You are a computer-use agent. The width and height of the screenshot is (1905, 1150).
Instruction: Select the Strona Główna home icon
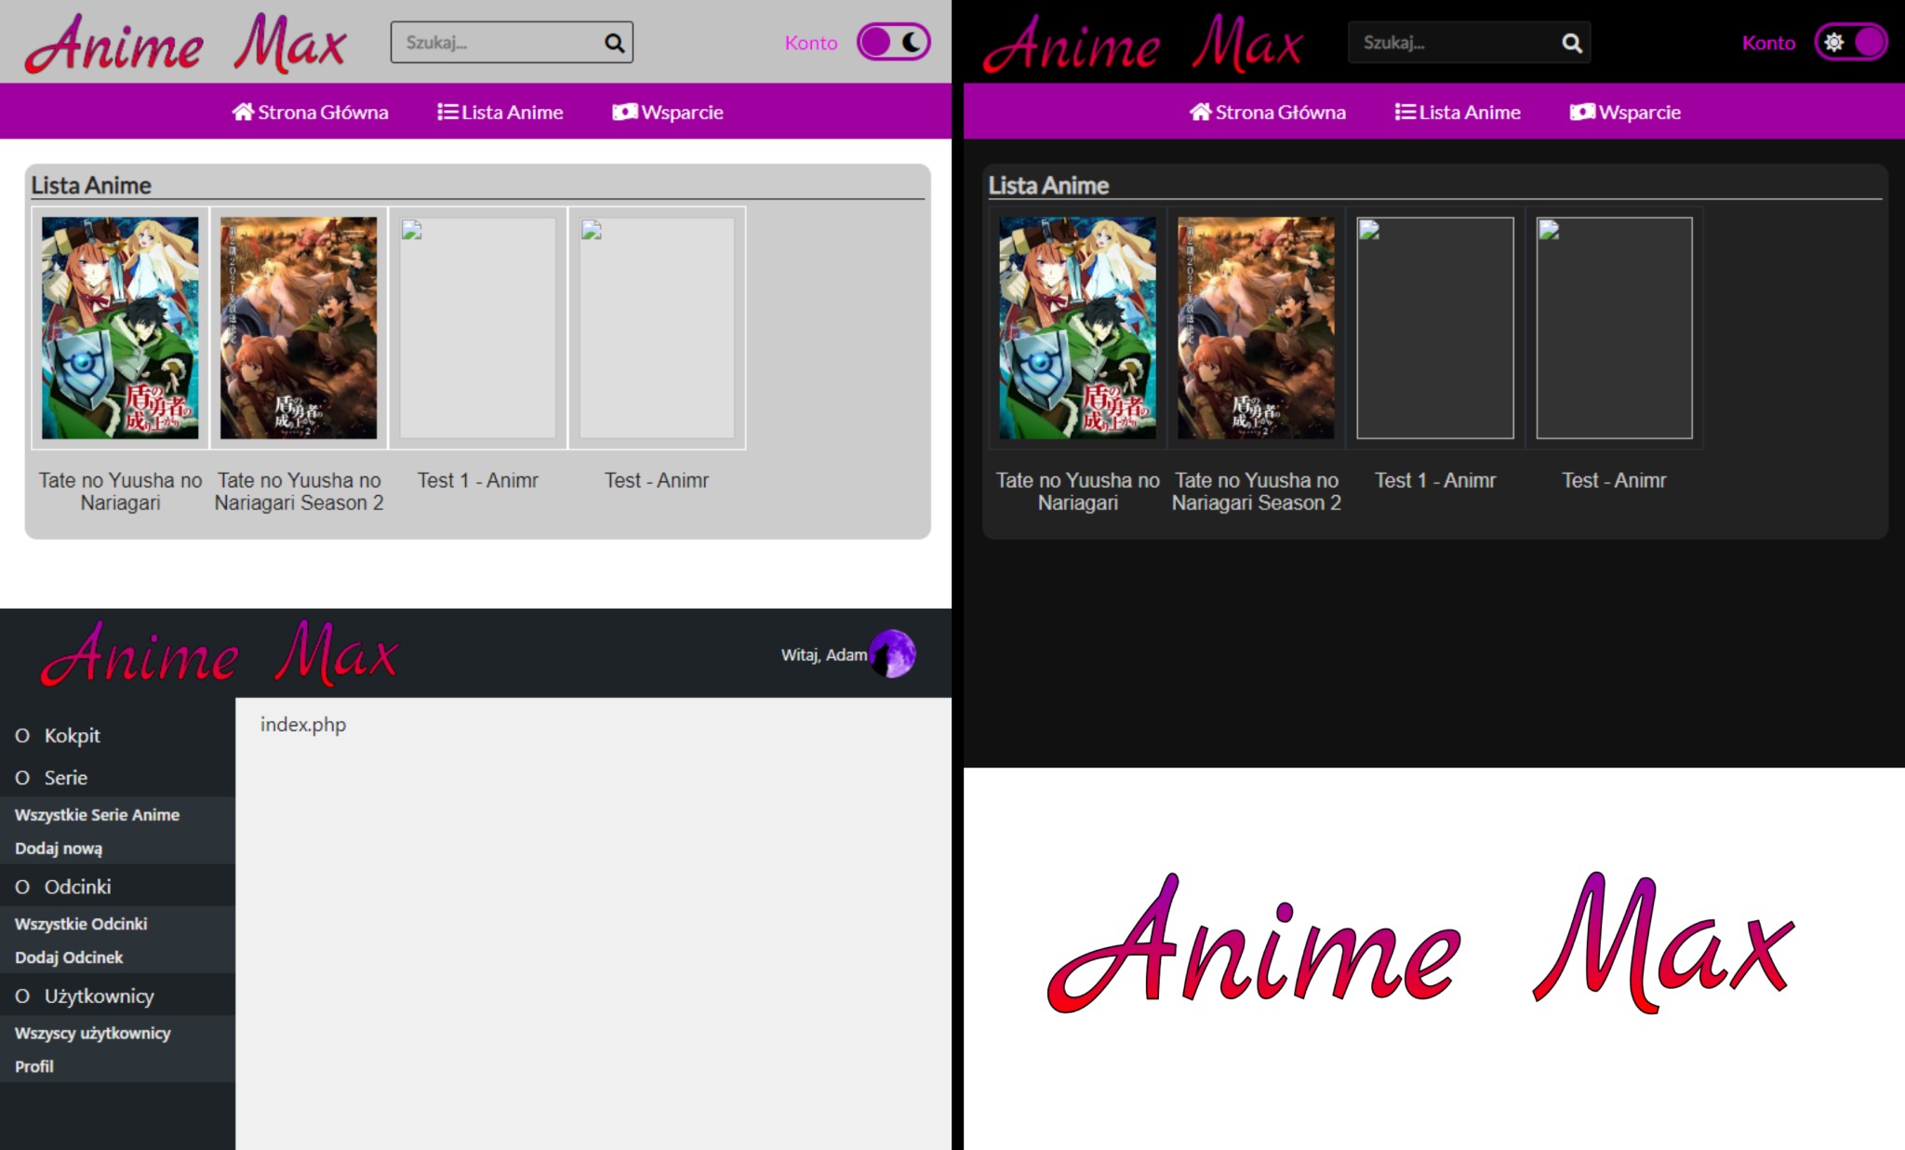pyautogui.click(x=243, y=112)
